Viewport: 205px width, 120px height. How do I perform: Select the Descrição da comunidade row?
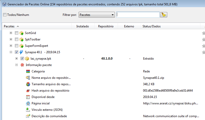(103, 116)
